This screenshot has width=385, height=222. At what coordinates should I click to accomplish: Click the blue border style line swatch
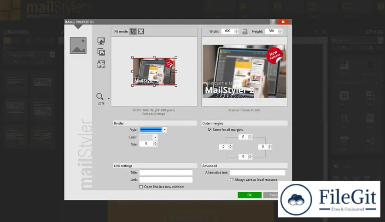pyautogui.click(x=151, y=130)
